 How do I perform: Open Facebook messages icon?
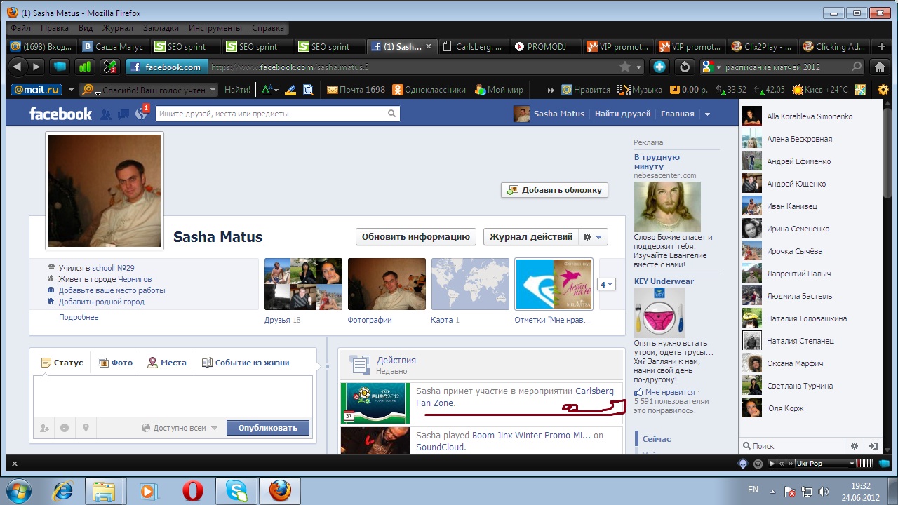pyautogui.click(x=123, y=114)
